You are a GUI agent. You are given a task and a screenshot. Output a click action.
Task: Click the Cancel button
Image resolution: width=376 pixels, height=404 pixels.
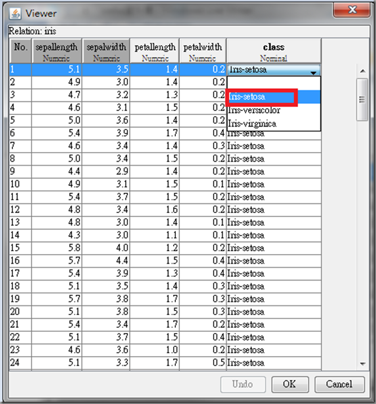pyautogui.click(x=339, y=384)
